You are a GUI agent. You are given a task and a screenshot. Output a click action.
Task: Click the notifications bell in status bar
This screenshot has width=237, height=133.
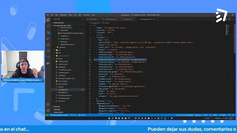click(233, 115)
